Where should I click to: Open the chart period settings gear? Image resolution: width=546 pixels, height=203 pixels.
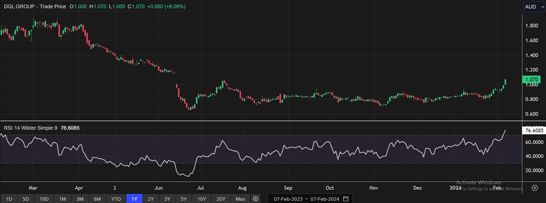coord(255,199)
